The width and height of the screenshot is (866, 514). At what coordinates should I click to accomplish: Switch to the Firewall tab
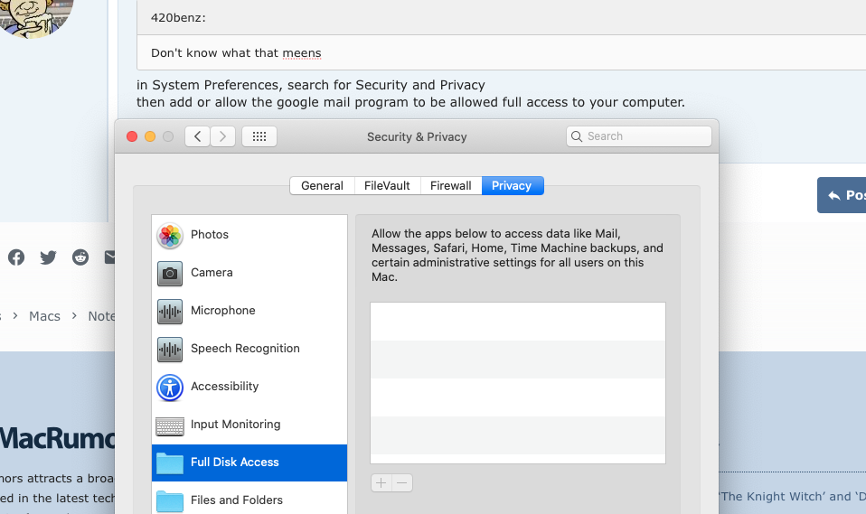coord(450,186)
